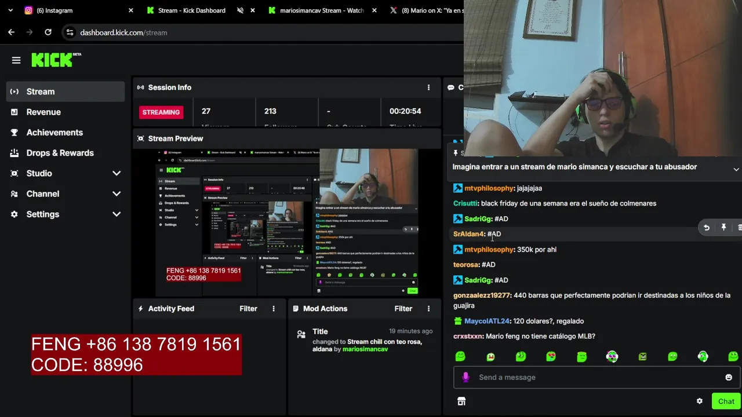Click the Stream Preview panel icon
This screenshot has height=417, width=742.
pyautogui.click(x=140, y=138)
